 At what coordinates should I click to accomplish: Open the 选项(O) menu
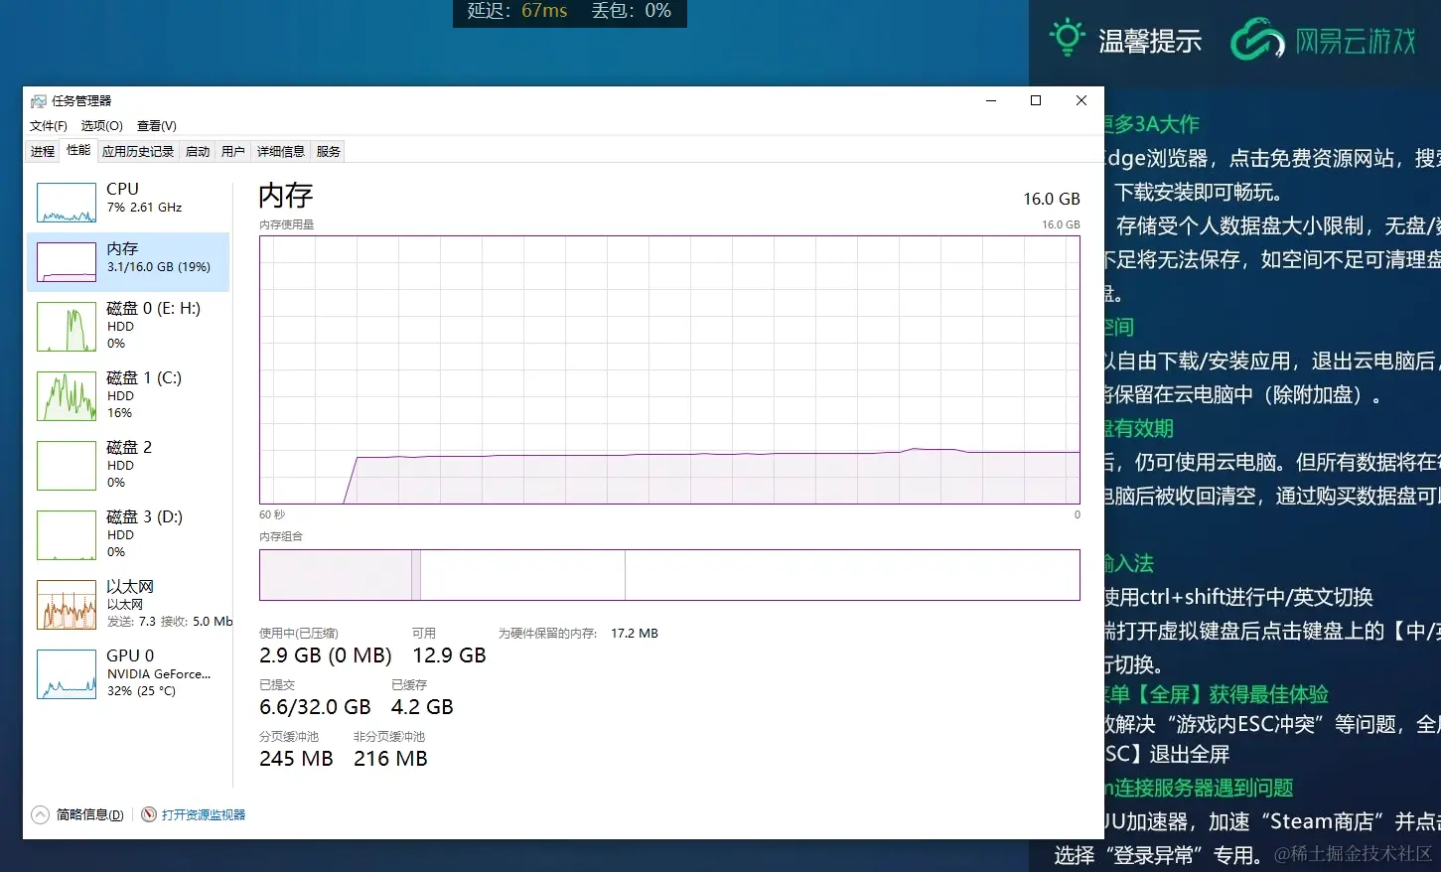[x=101, y=126]
